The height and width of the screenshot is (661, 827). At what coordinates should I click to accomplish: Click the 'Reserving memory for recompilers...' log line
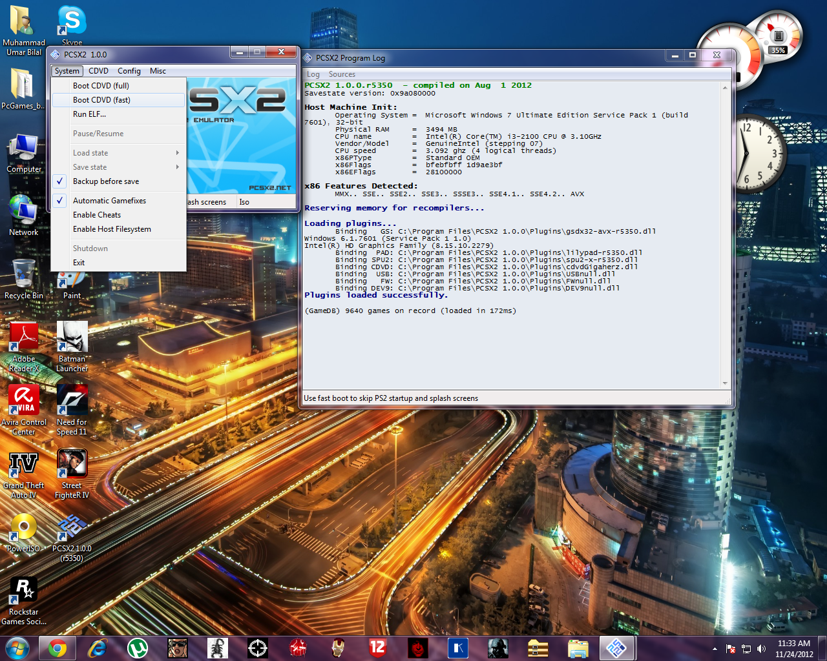(x=394, y=208)
